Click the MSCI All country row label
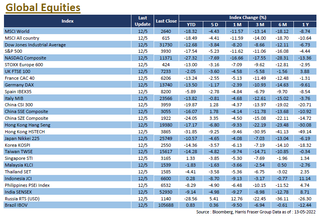This screenshot has height=217, width=322. click(22, 38)
